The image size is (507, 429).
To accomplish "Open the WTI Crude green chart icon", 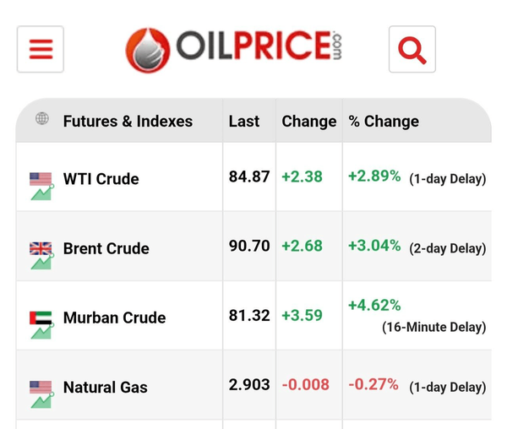I will click(42, 193).
